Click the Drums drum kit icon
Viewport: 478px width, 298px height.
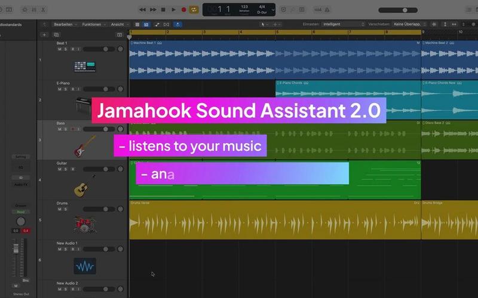coord(84,225)
